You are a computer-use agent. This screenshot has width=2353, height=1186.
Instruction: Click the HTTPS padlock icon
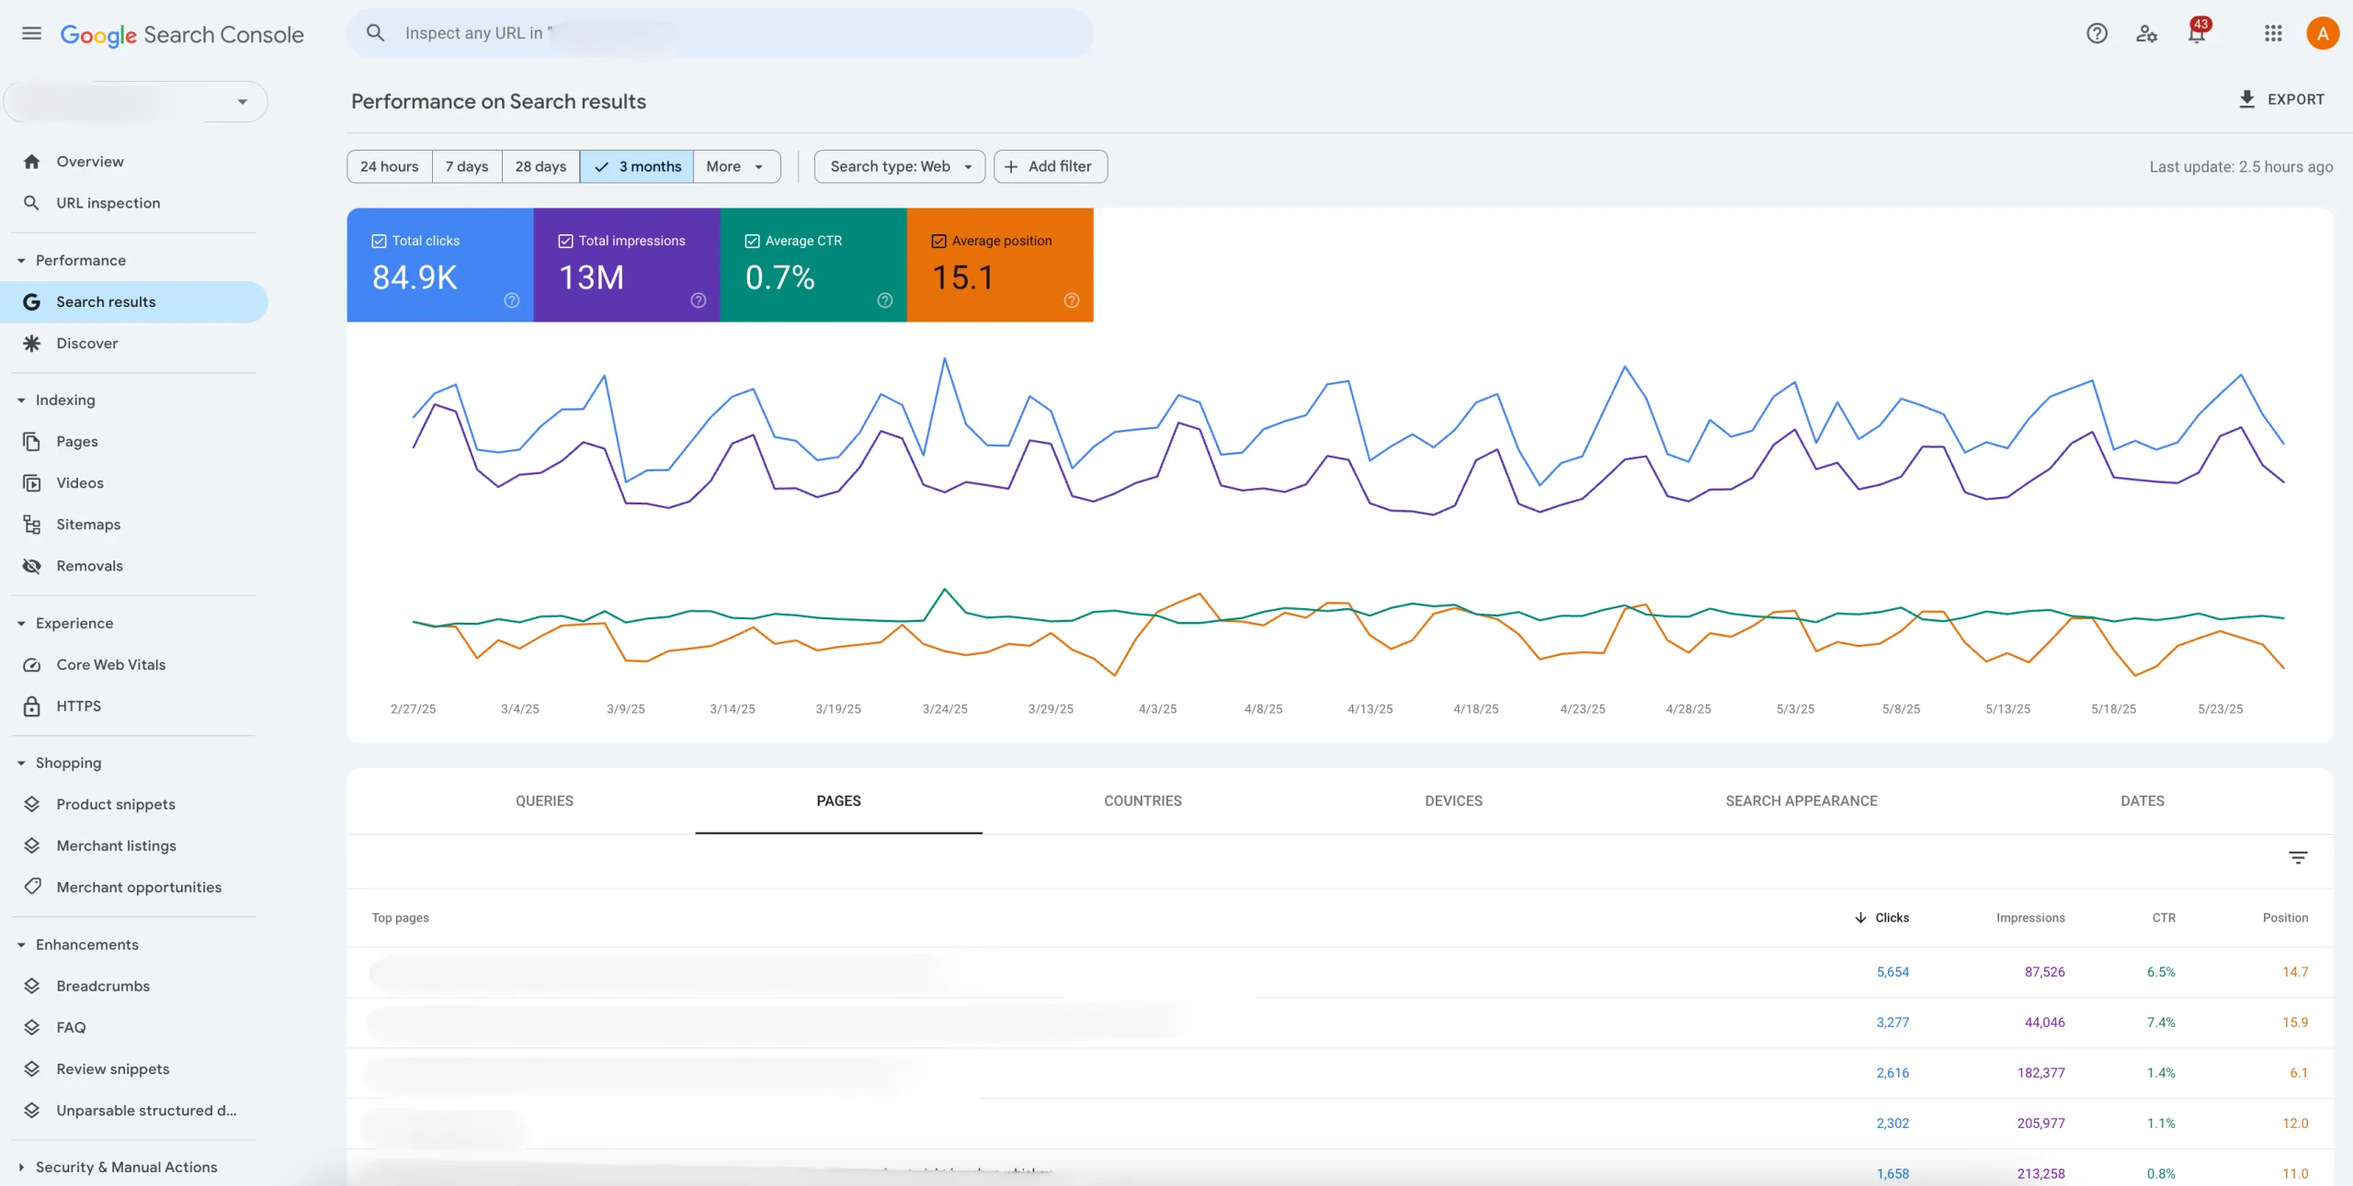point(32,706)
